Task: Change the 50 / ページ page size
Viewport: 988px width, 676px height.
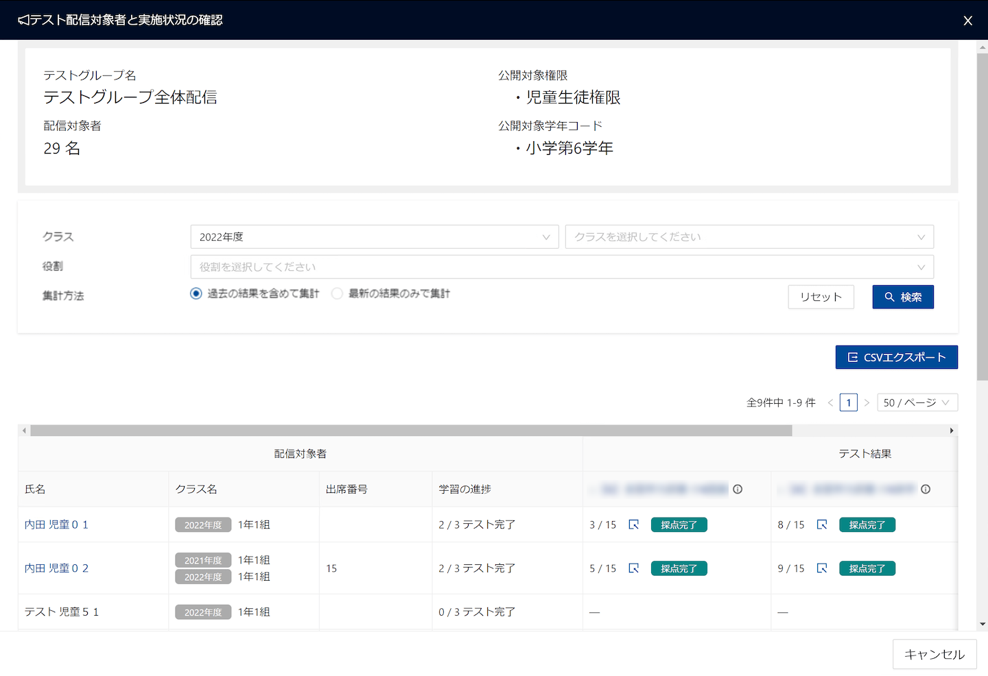Action: click(x=917, y=402)
